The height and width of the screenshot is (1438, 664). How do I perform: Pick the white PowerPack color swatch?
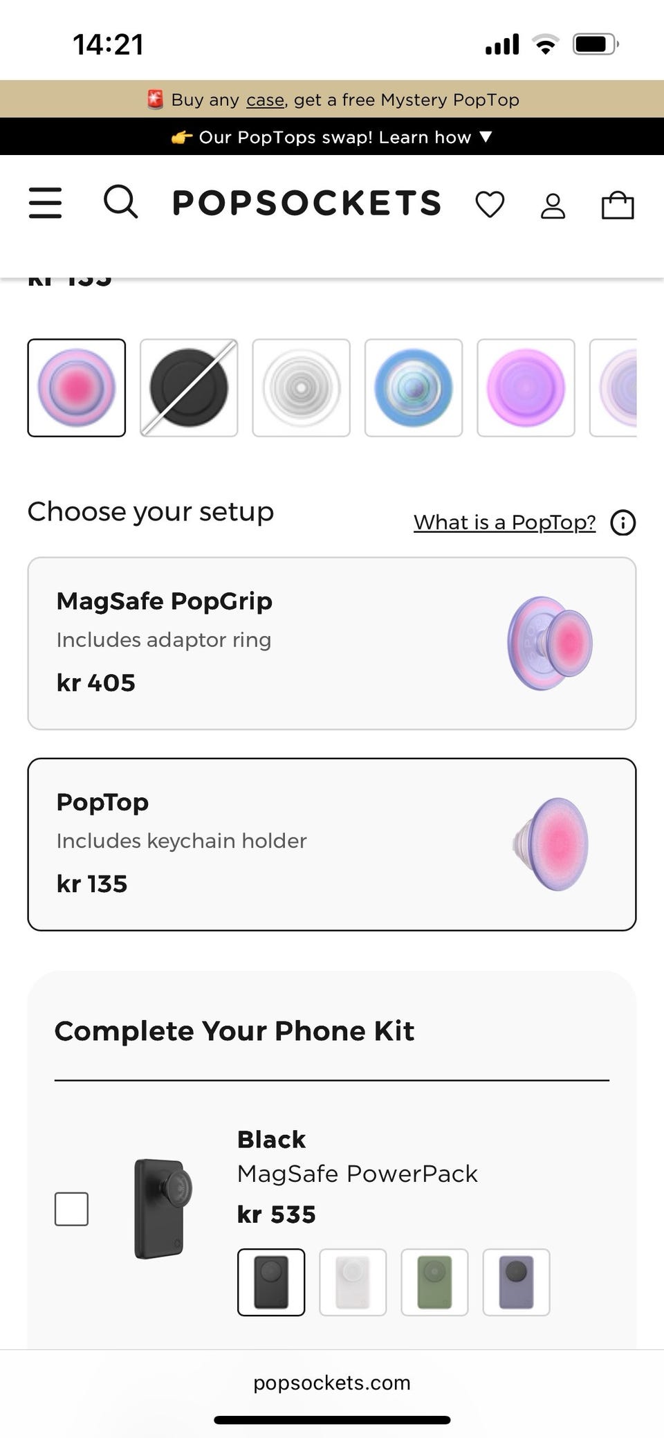click(x=353, y=1282)
